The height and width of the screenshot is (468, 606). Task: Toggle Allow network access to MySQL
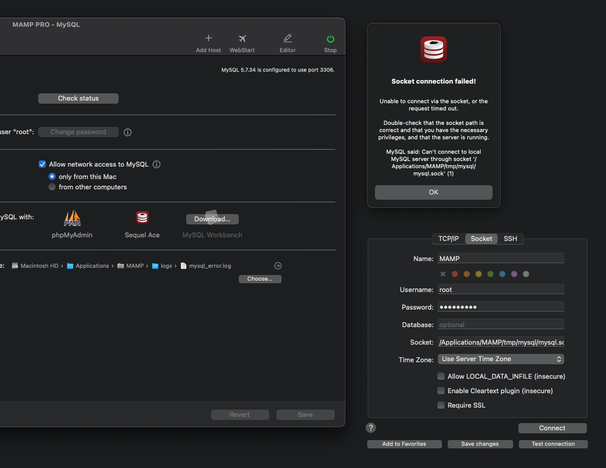[x=42, y=165]
